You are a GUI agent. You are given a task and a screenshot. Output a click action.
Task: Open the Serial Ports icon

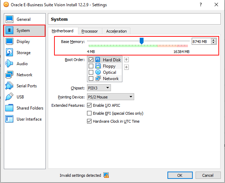10,86
